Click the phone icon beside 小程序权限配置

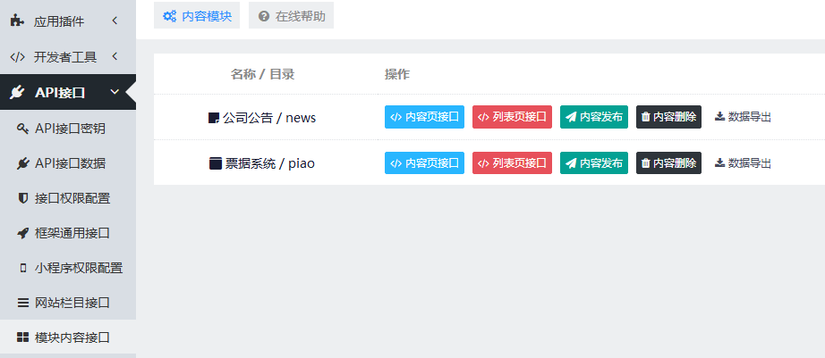click(23, 268)
